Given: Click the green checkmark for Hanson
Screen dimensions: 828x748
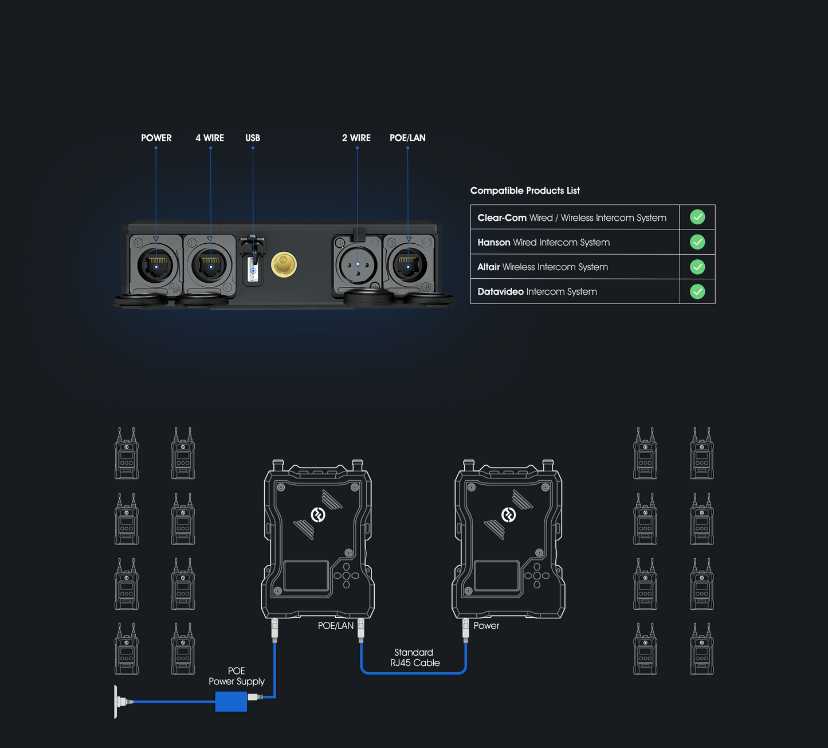Looking at the screenshot, I should [697, 242].
